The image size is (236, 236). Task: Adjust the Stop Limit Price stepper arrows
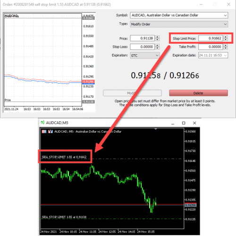226,38
